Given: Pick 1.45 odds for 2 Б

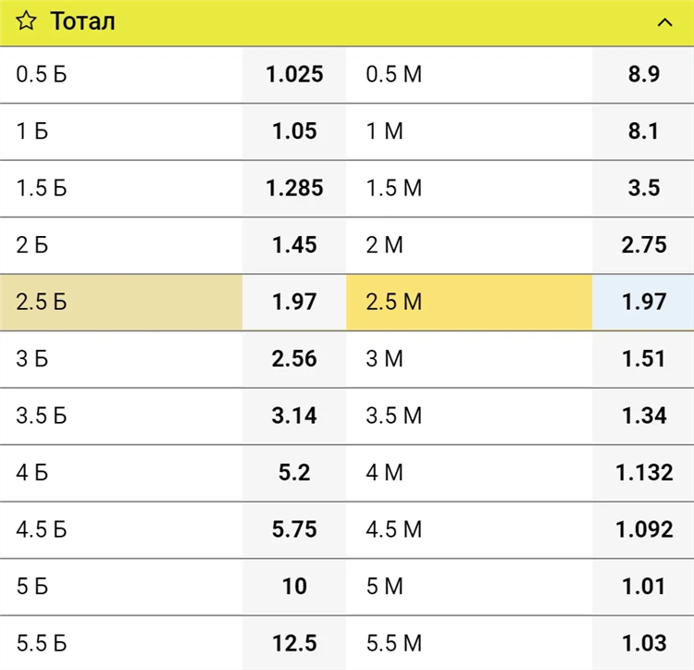Looking at the screenshot, I should pyautogui.click(x=294, y=245).
